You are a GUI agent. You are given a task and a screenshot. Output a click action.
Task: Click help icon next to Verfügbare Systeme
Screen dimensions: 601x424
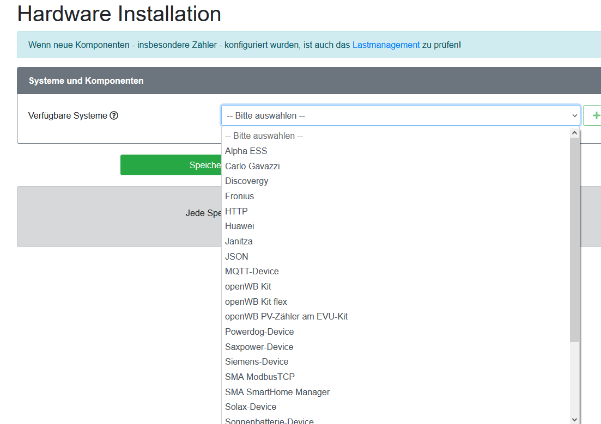pyautogui.click(x=114, y=115)
